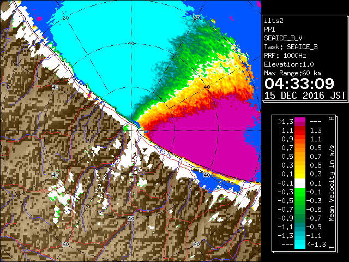The image size is (349, 262).
Task: Click the radar site at the crosshair center
Action: [131, 131]
